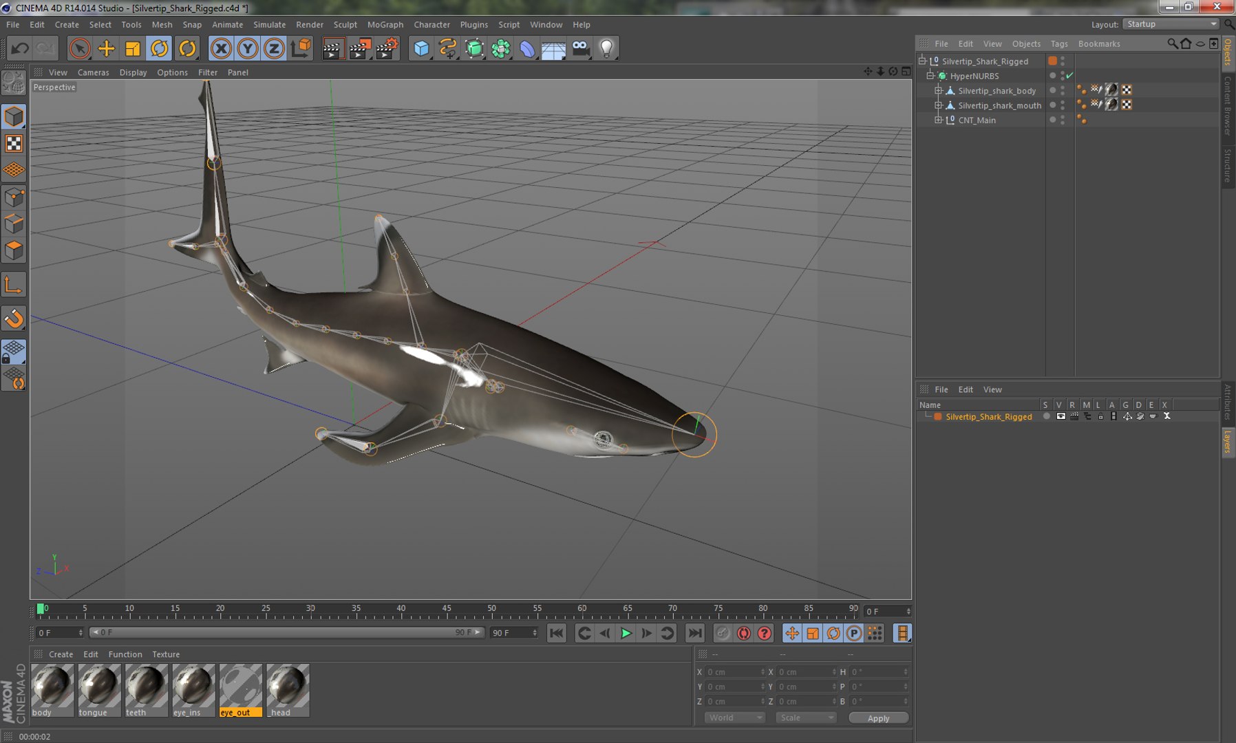The image size is (1236, 743).
Task: Open viewport Cameras menu
Action: pyautogui.click(x=93, y=72)
